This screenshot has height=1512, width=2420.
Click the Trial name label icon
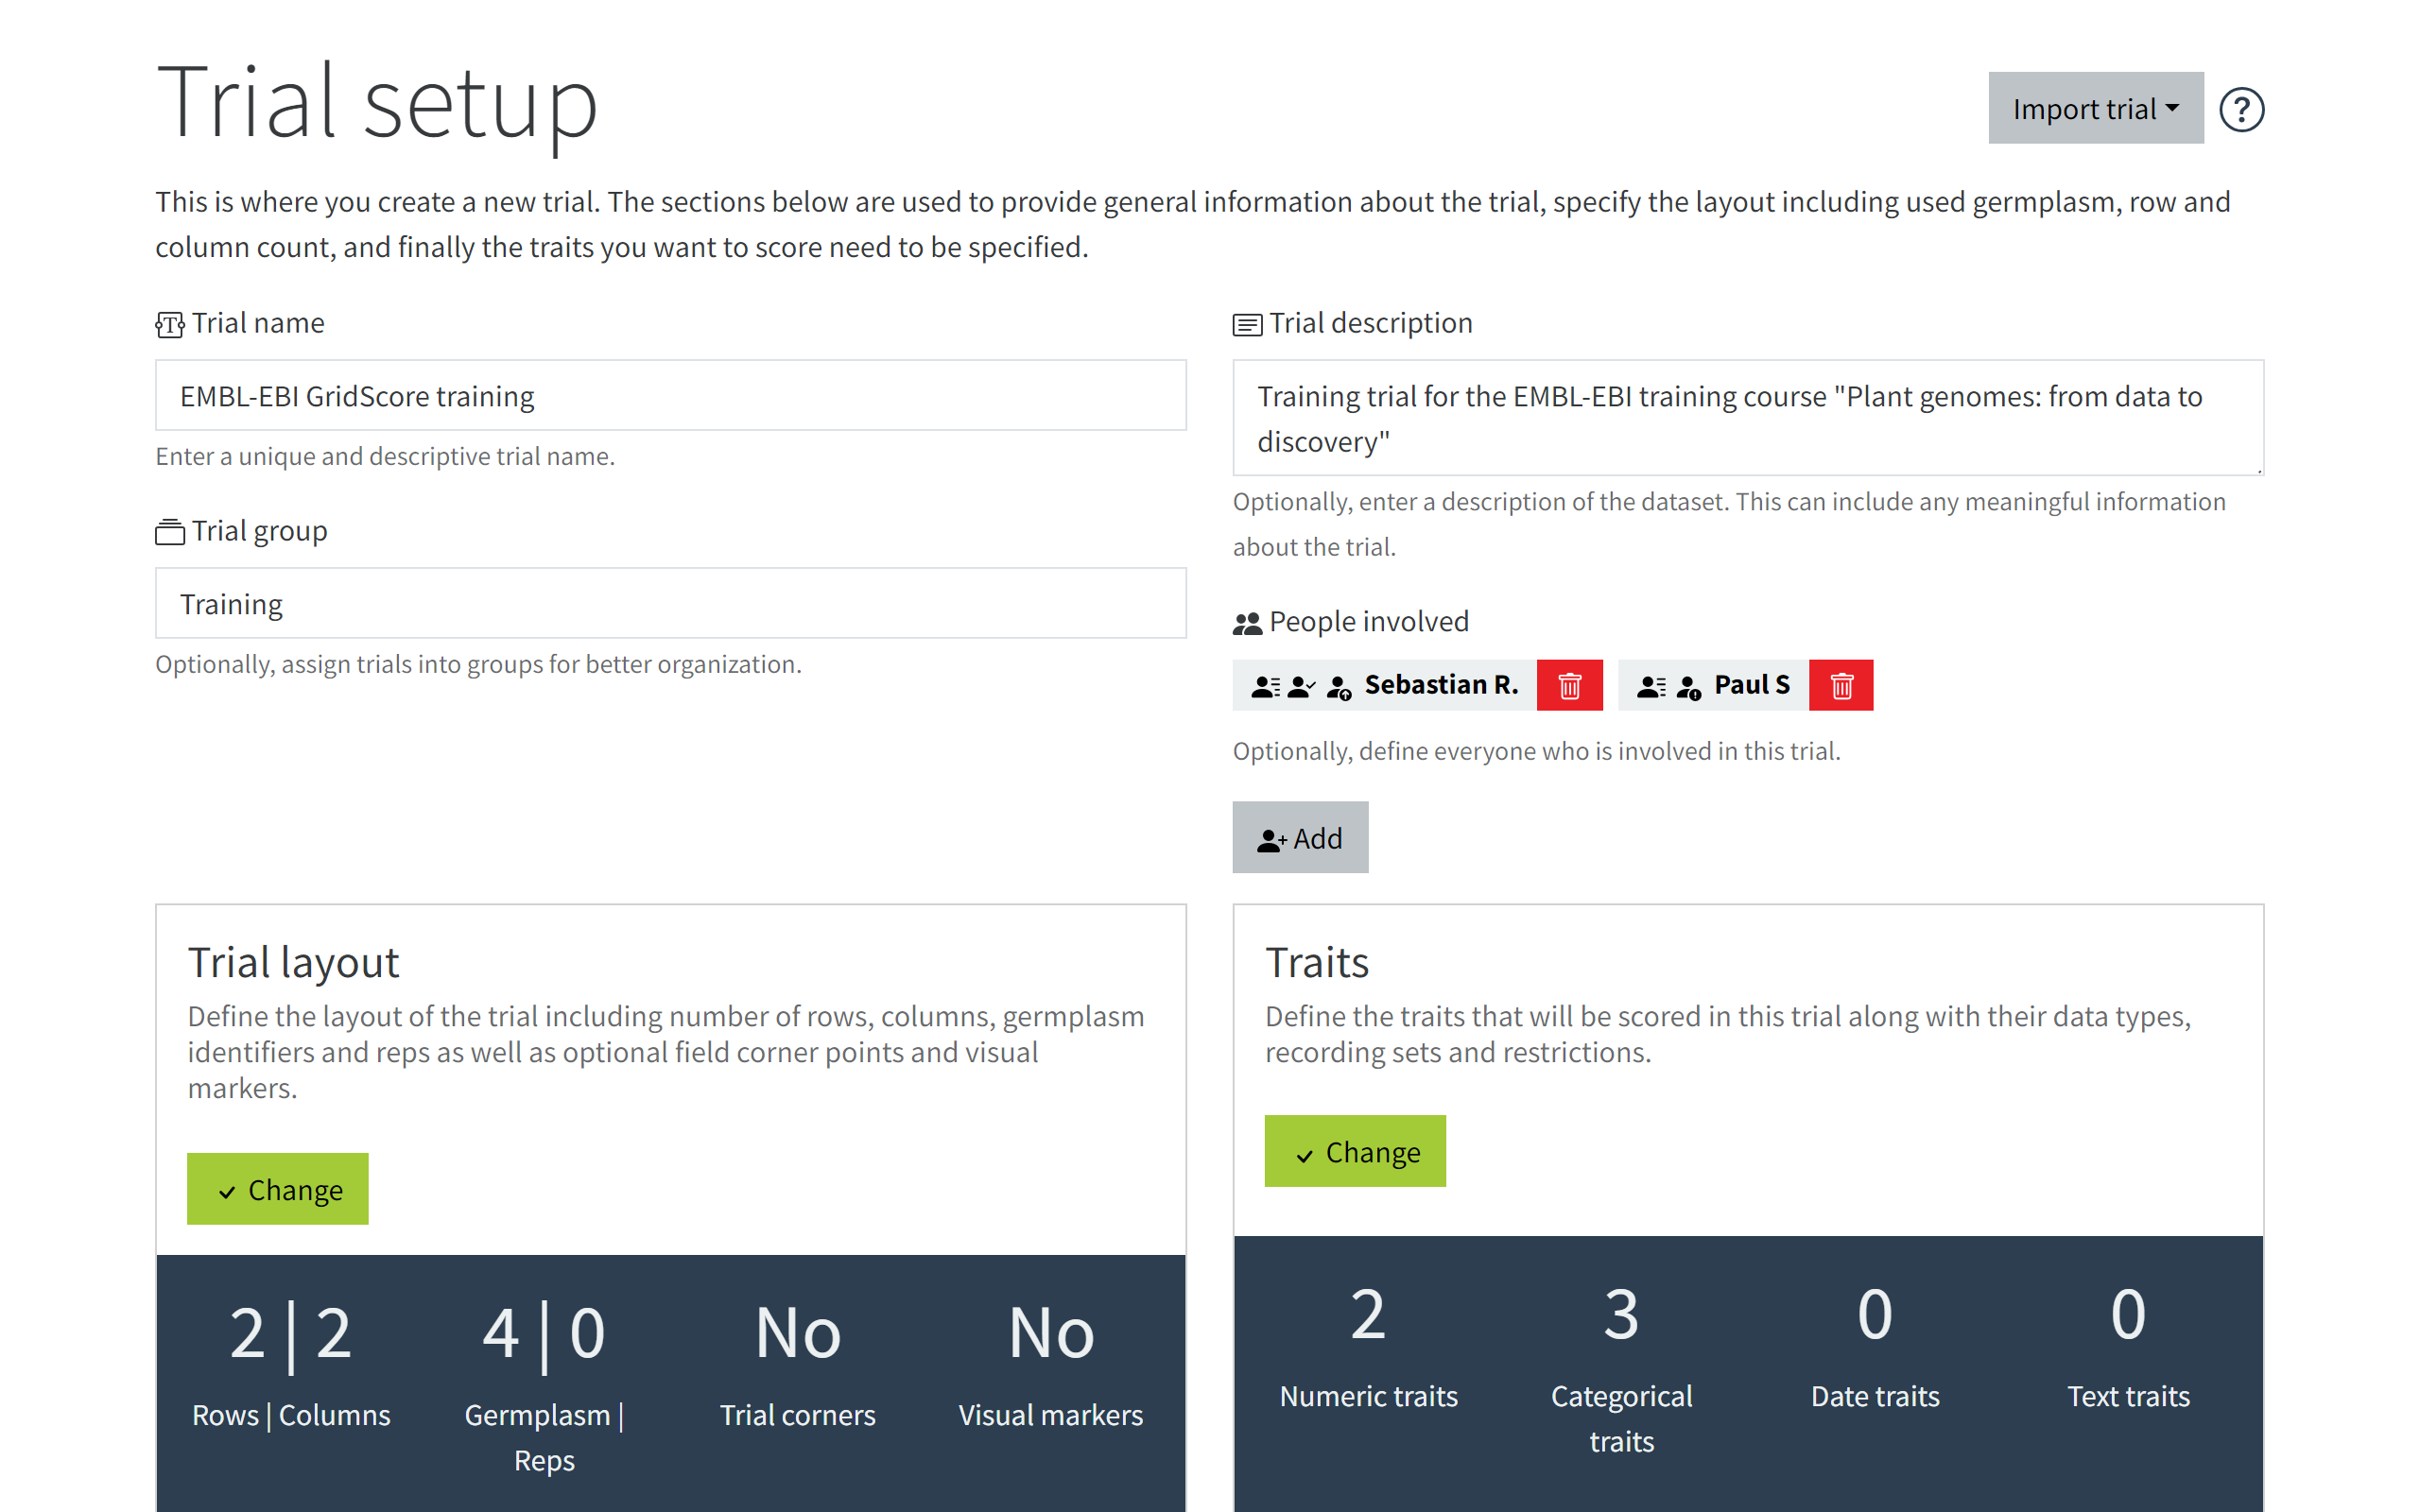click(x=170, y=324)
